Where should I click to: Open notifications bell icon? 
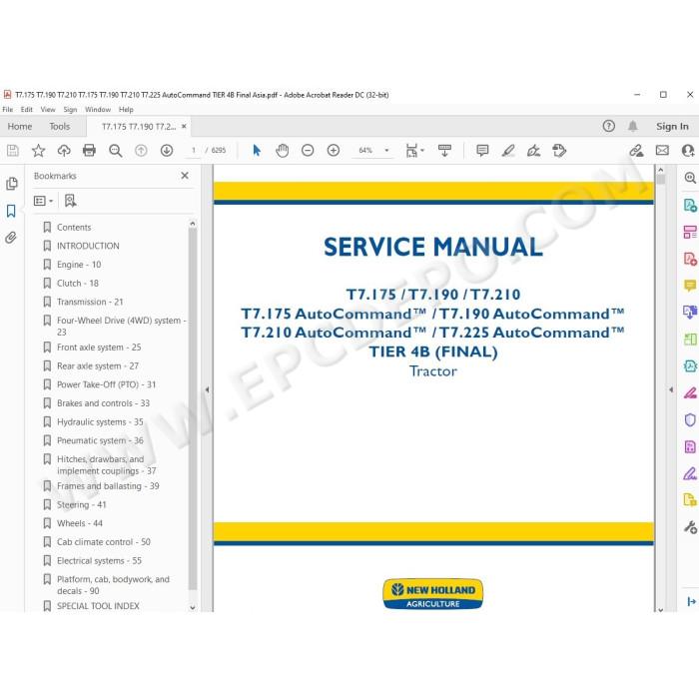(632, 126)
